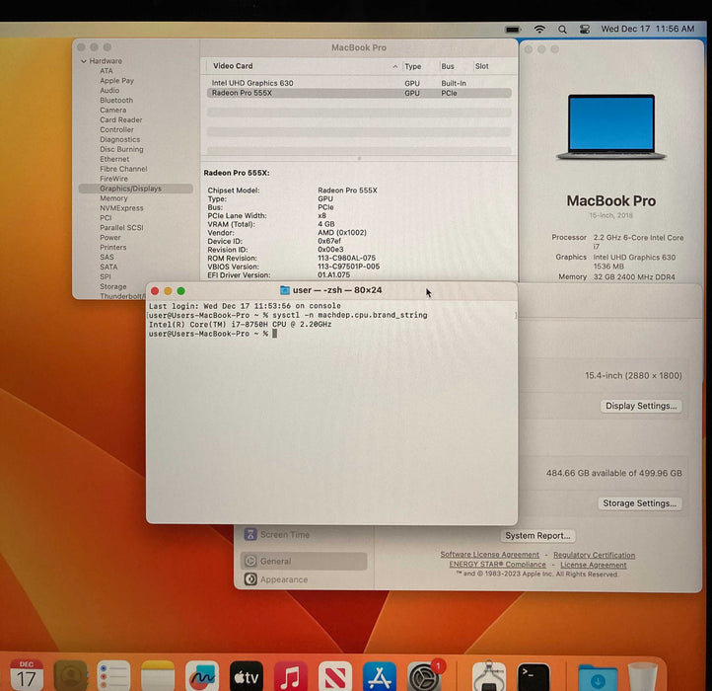This screenshot has width=712, height=691.
Task: Open Control Center in menu bar
Action: click(585, 29)
